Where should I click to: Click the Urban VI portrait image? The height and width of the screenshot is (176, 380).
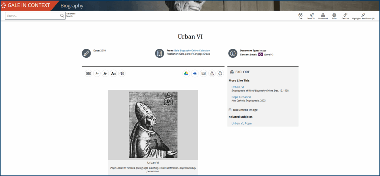(153, 125)
